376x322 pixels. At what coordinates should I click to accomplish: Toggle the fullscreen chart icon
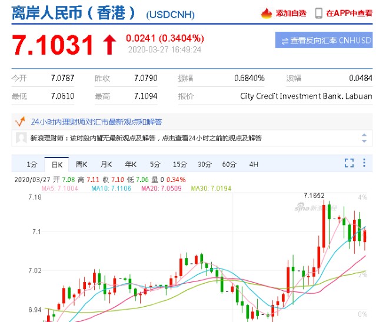point(348,163)
